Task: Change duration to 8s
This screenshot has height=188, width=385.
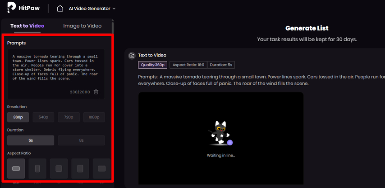Action: [81, 140]
